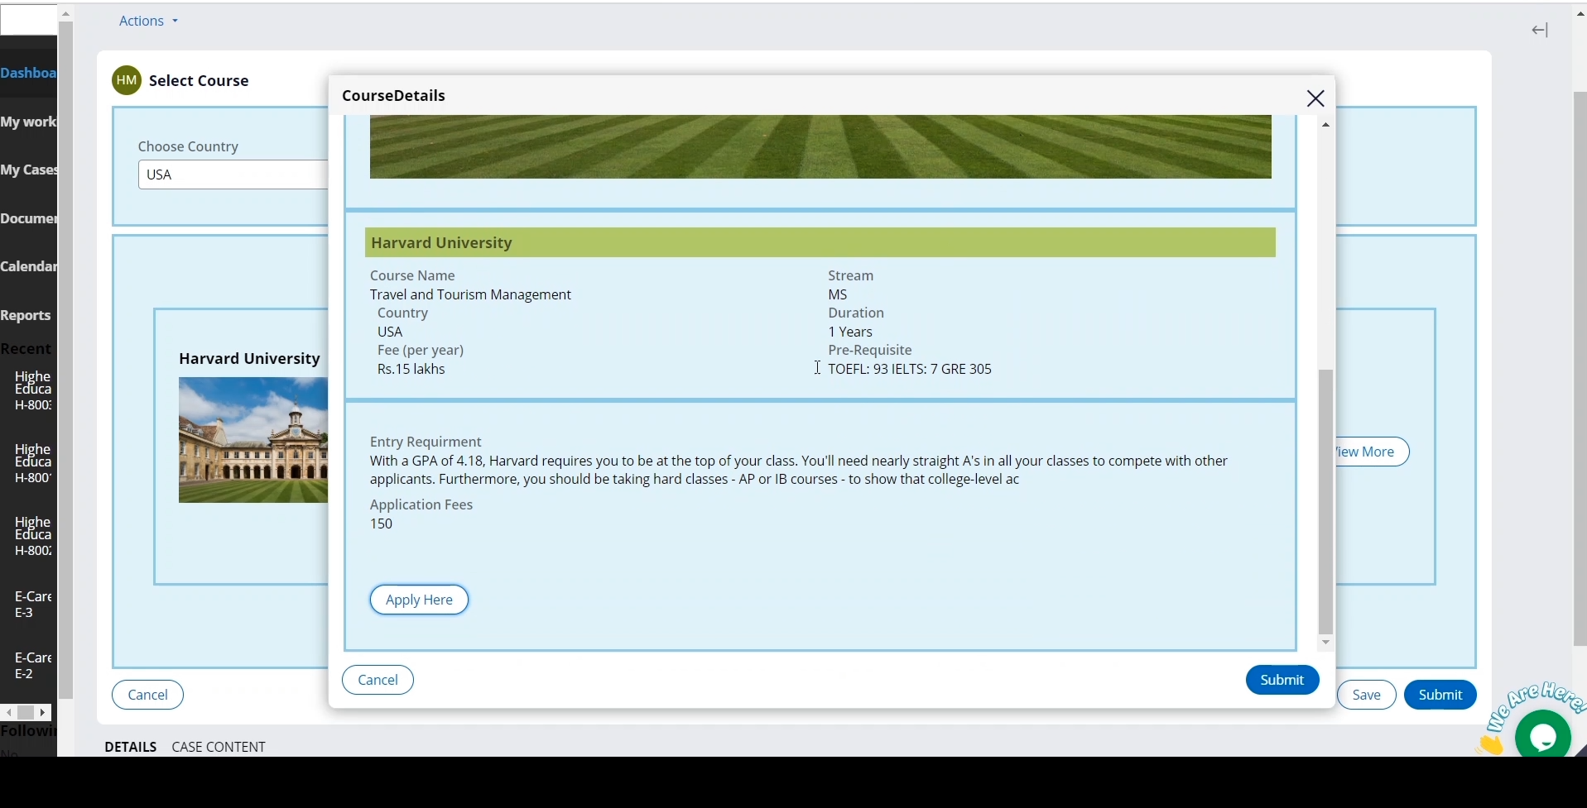Click the search box at top of sidebar
This screenshot has height=808, width=1587.
coord(28,20)
